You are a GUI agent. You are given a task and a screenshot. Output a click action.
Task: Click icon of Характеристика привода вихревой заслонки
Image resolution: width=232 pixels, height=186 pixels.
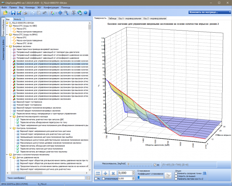click(14, 49)
